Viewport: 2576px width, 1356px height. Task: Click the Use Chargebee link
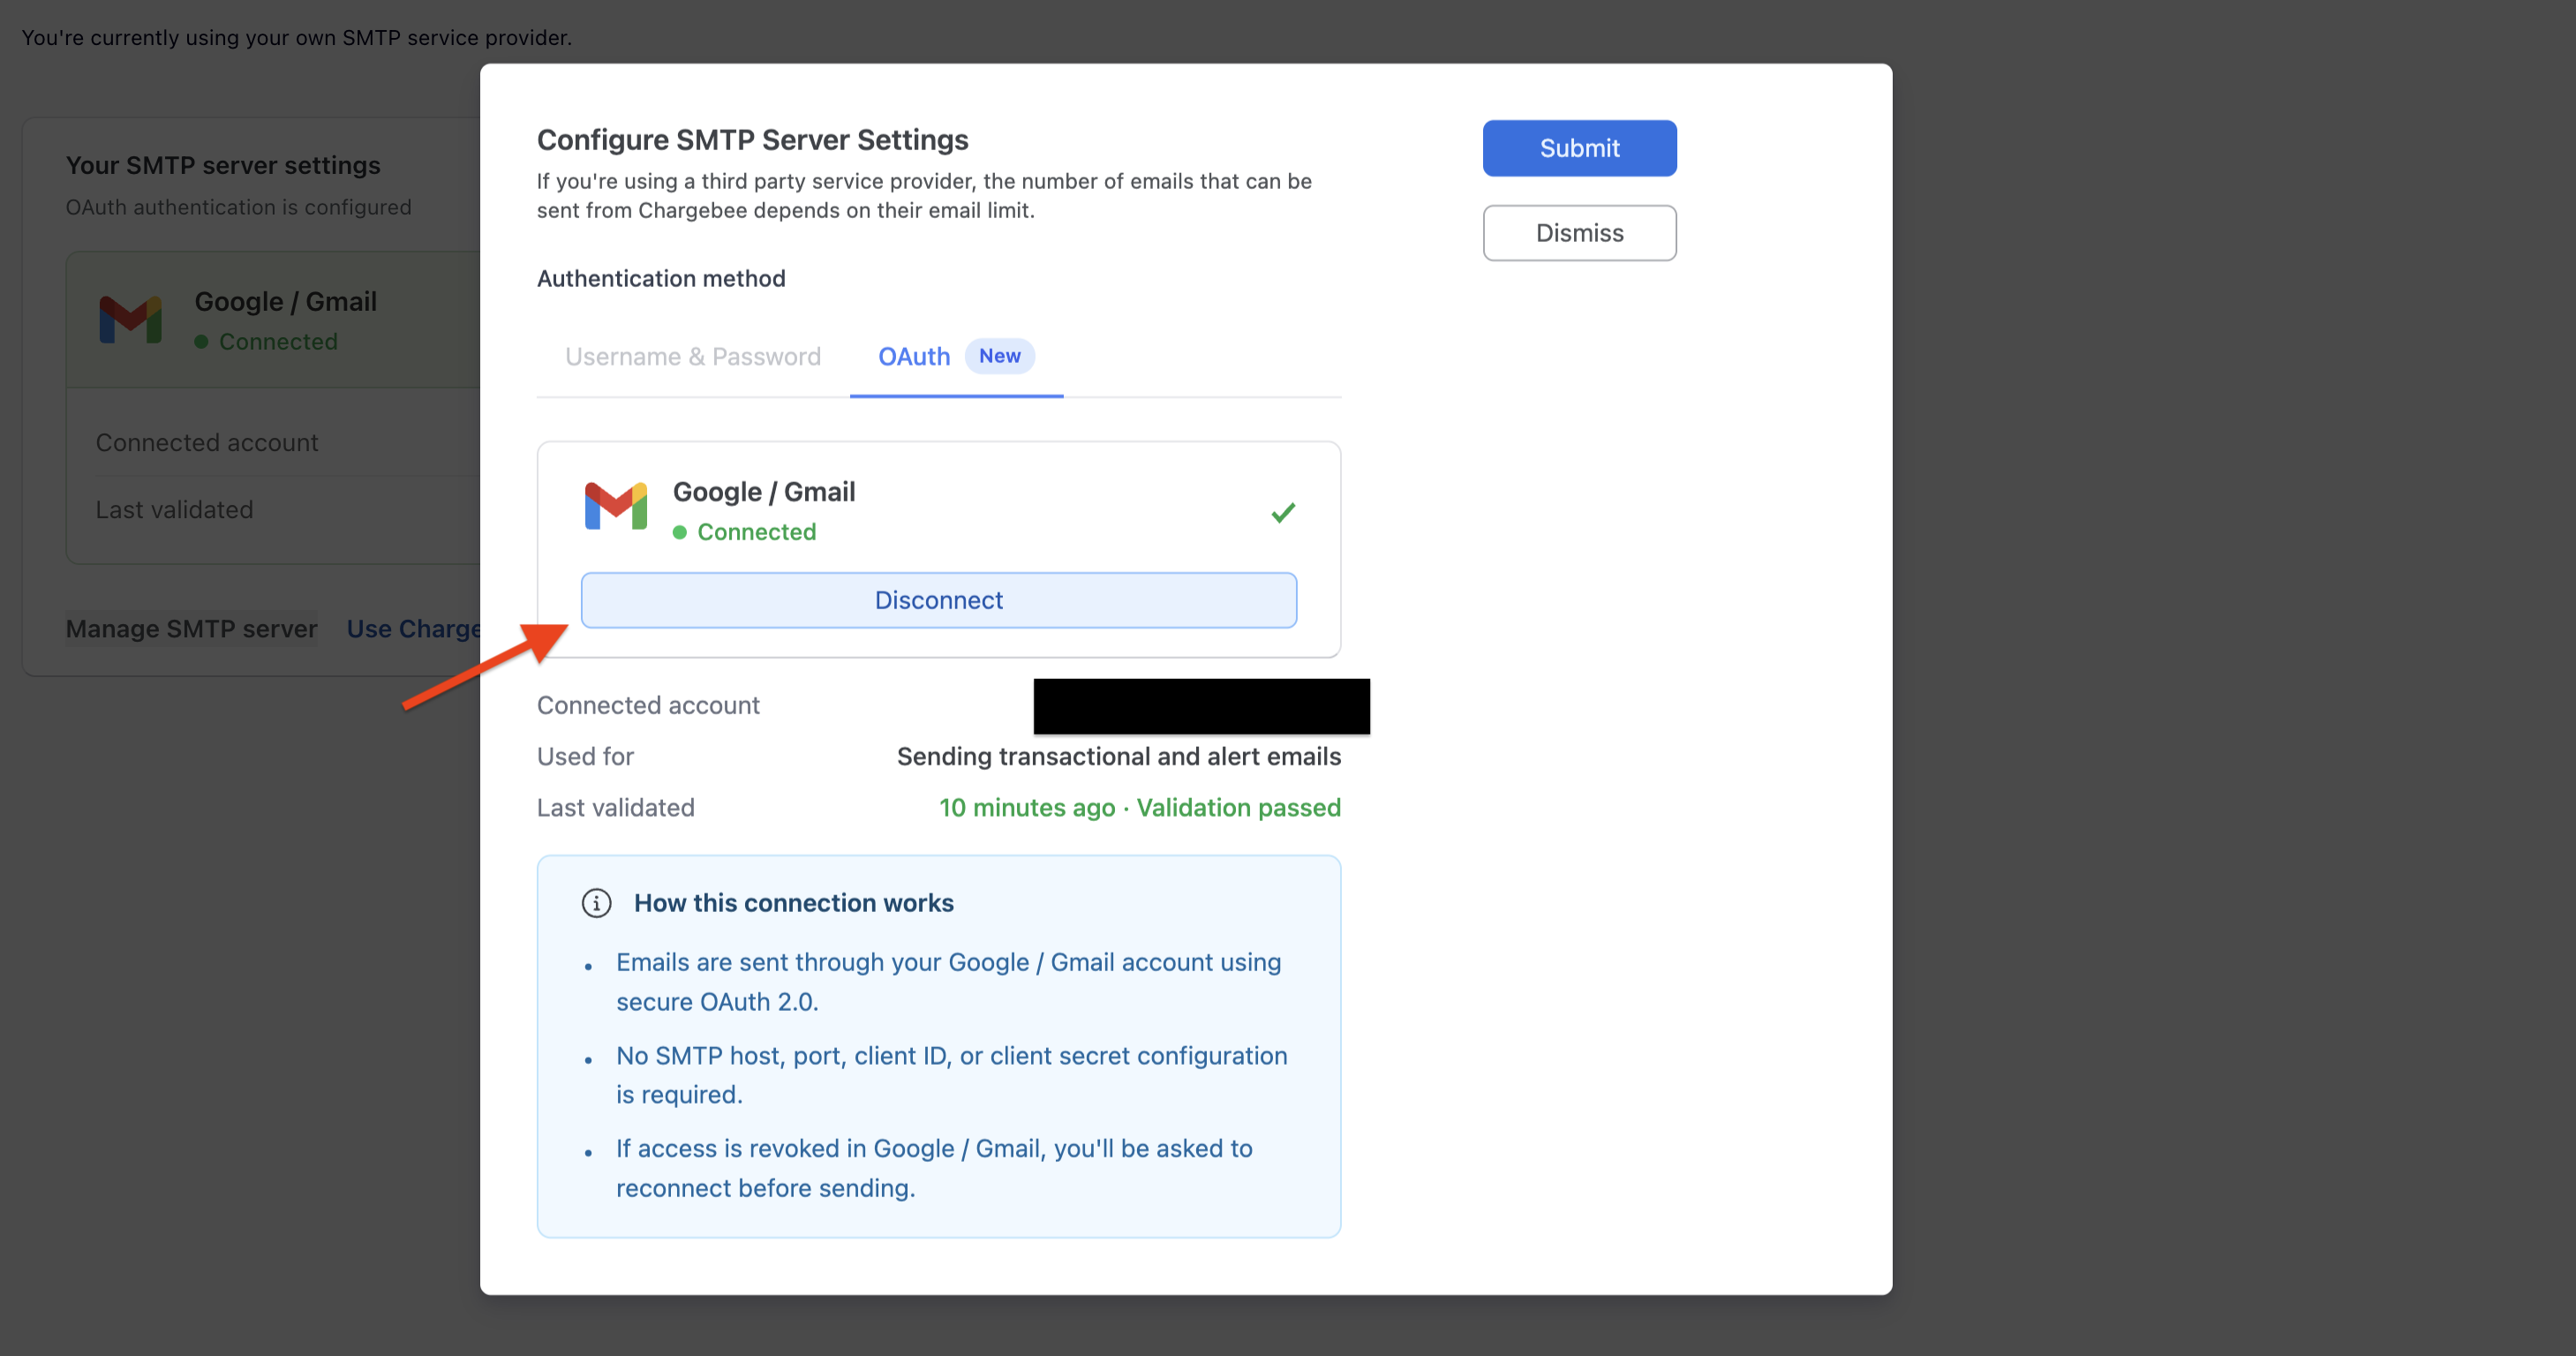coord(415,628)
